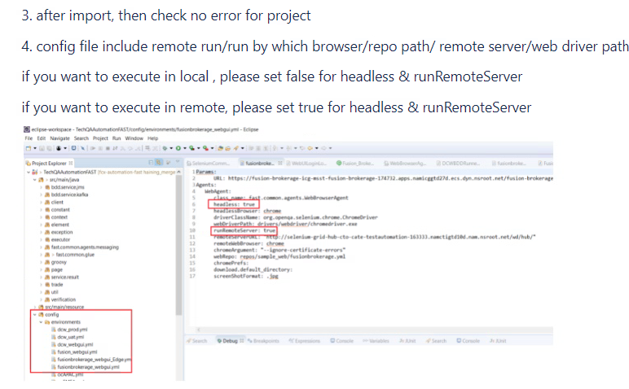Select the Breakpoints tab
The height and width of the screenshot is (389, 629).
(263, 341)
